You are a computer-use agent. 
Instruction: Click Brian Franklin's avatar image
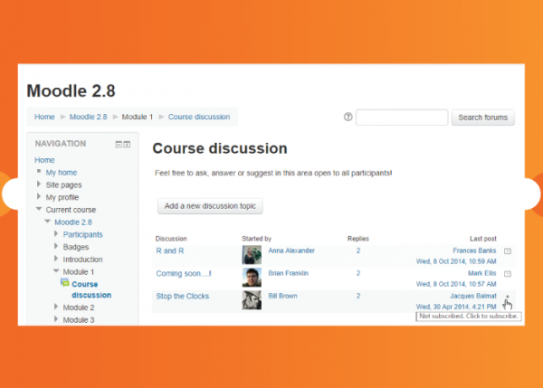(x=252, y=277)
